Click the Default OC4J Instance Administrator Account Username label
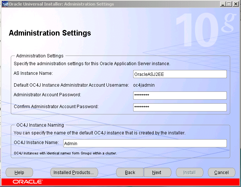Viewport: 241px width, 187px height. (71, 85)
